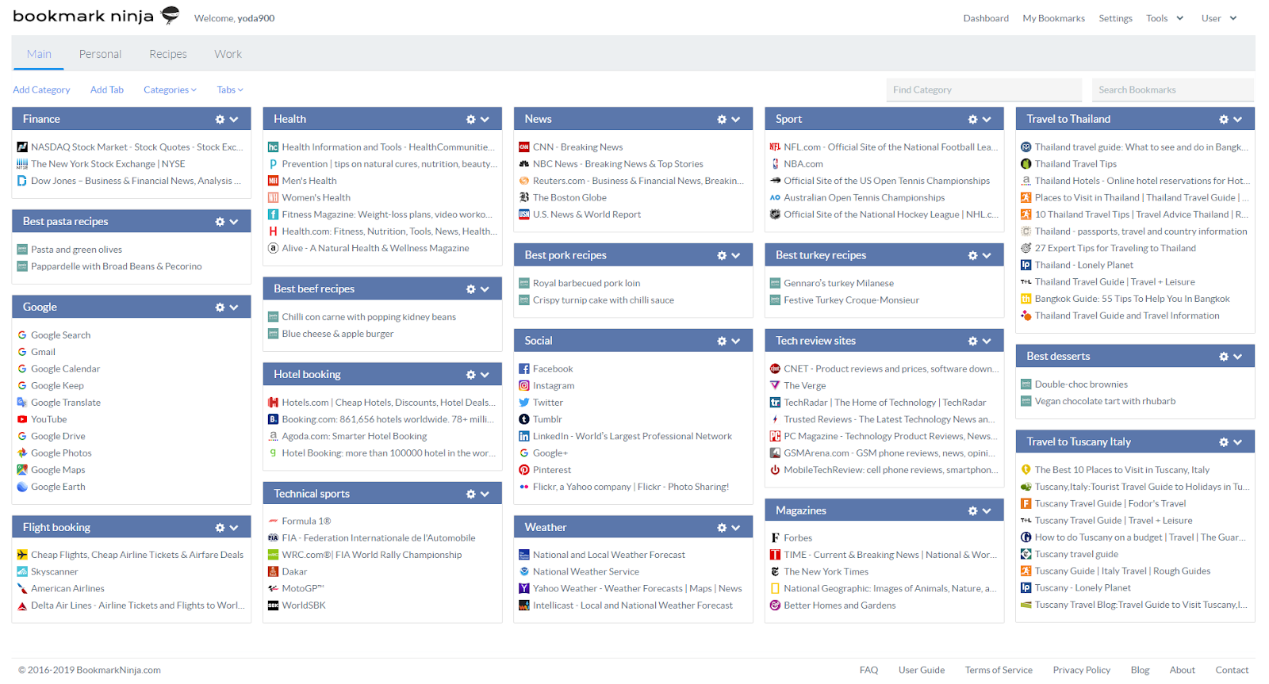Open the Google category gear settings
Viewport: 1269px width, 684px height.
[220, 308]
